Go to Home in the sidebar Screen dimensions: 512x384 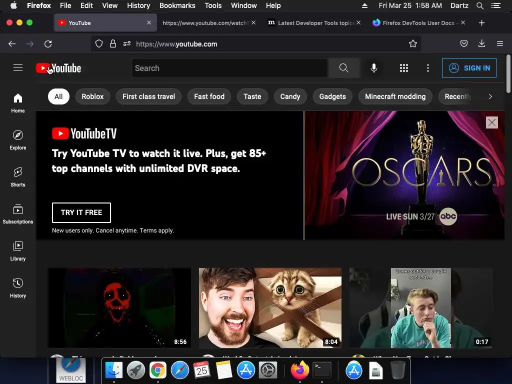(x=18, y=103)
